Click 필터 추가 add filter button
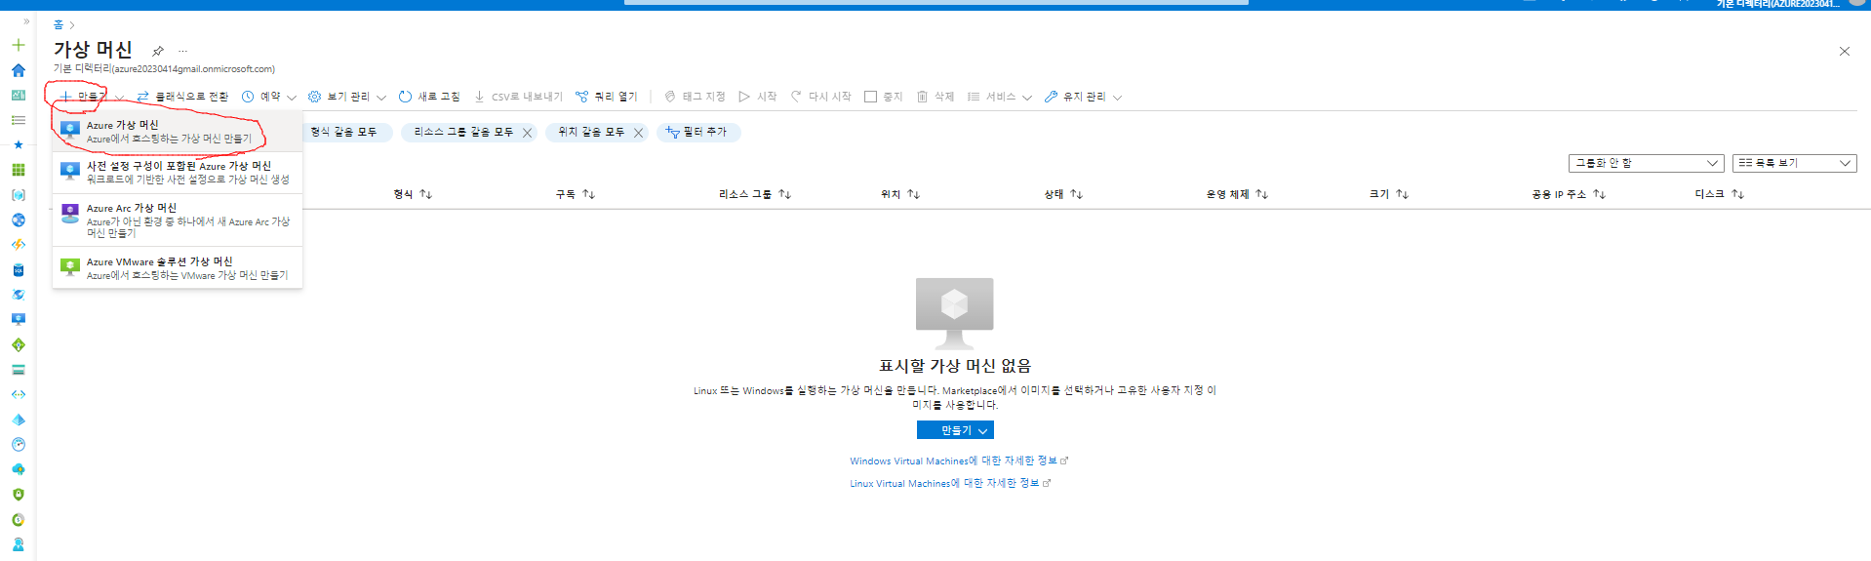This screenshot has height=561, width=1871. tap(698, 132)
